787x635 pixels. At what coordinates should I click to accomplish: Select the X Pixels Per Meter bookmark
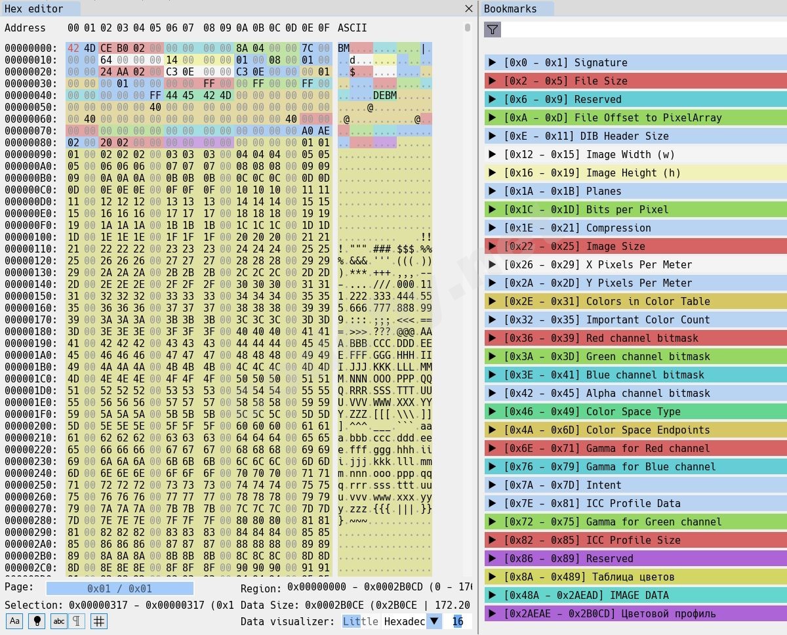[636, 264]
